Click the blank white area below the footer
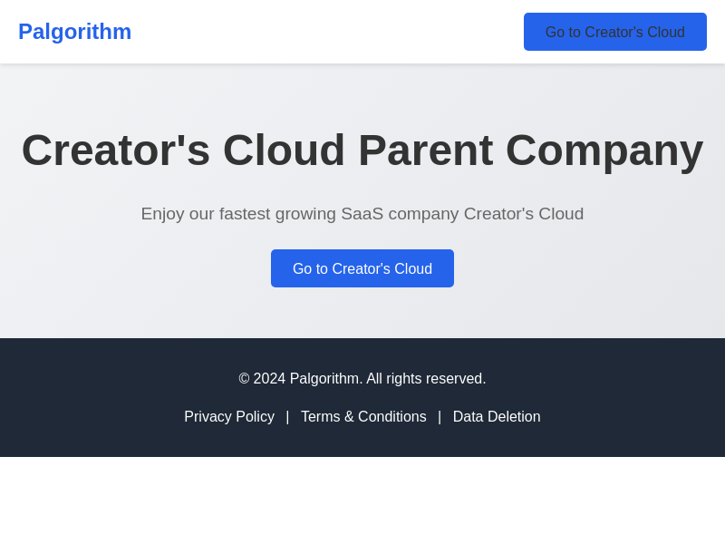 pos(362,500)
